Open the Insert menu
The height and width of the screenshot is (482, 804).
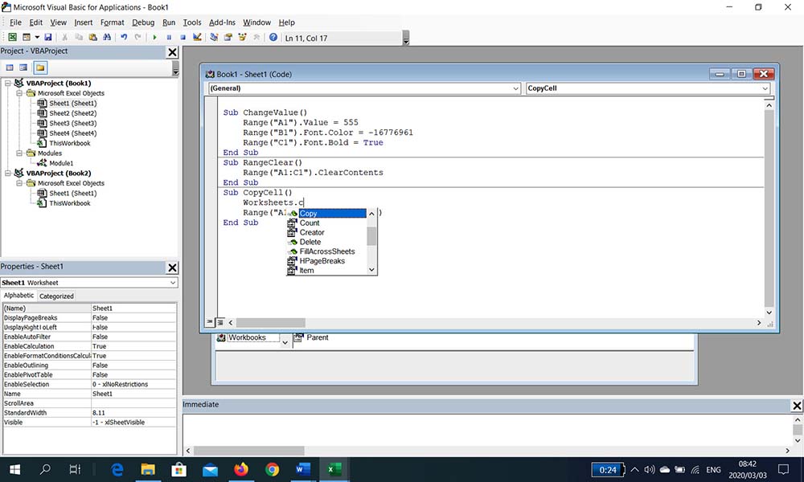pos(83,22)
